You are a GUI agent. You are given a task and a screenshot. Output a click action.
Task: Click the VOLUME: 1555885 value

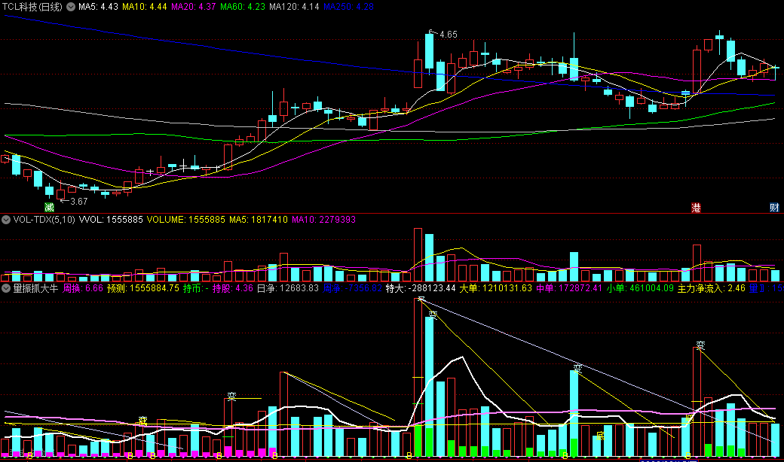coord(186,220)
